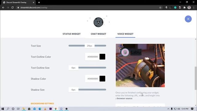This screenshot has width=197, height=111.
Task: Open the Chat Widget tab
Action: (98, 34)
